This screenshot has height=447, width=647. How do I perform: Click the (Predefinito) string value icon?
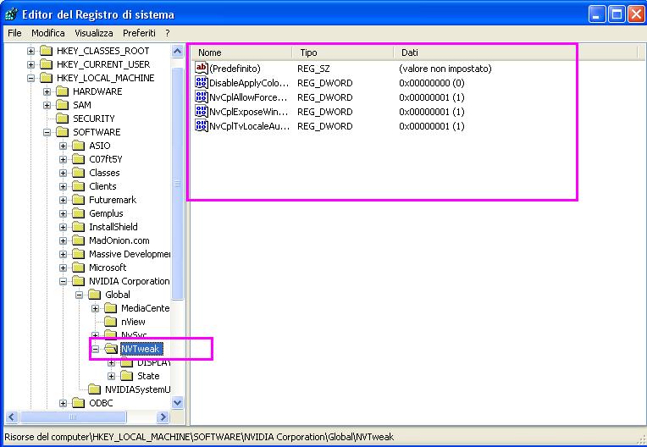click(x=202, y=68)
